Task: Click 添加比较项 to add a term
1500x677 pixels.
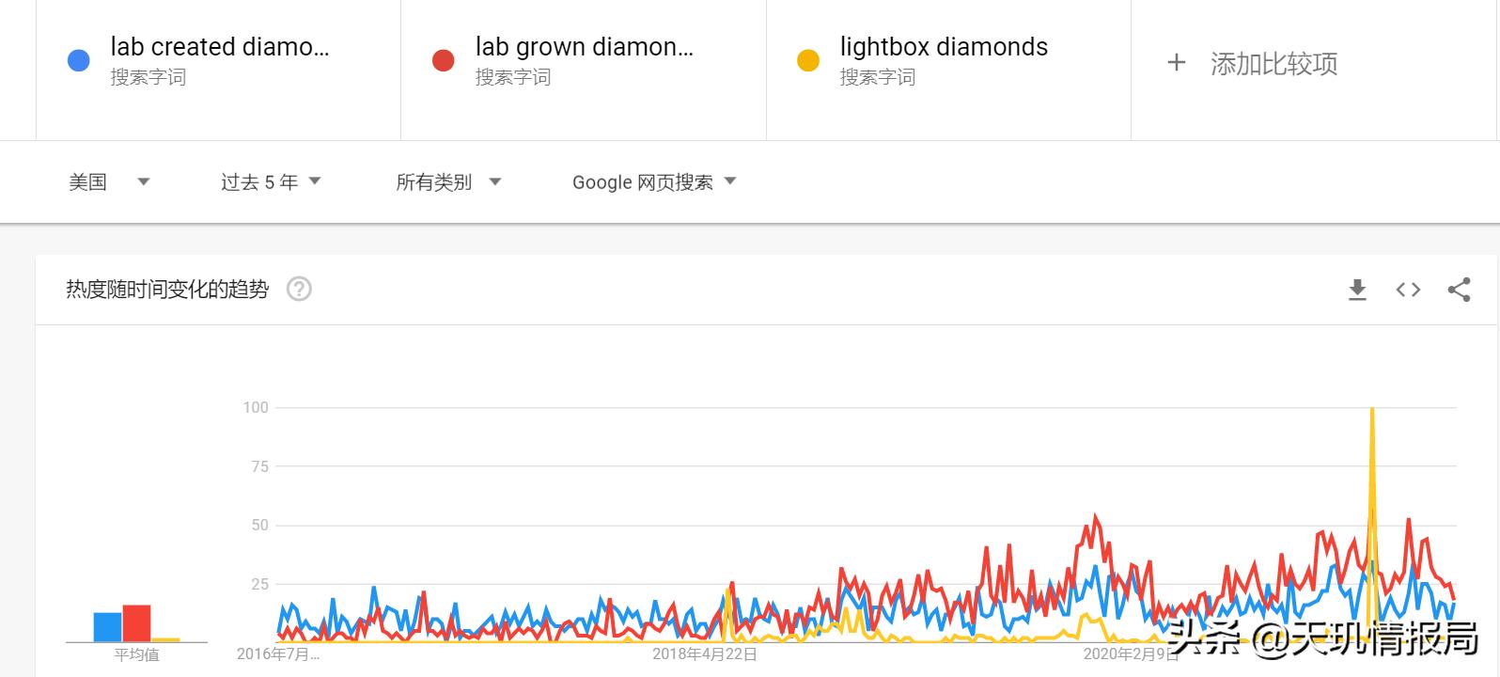Action: [1273, 64]
